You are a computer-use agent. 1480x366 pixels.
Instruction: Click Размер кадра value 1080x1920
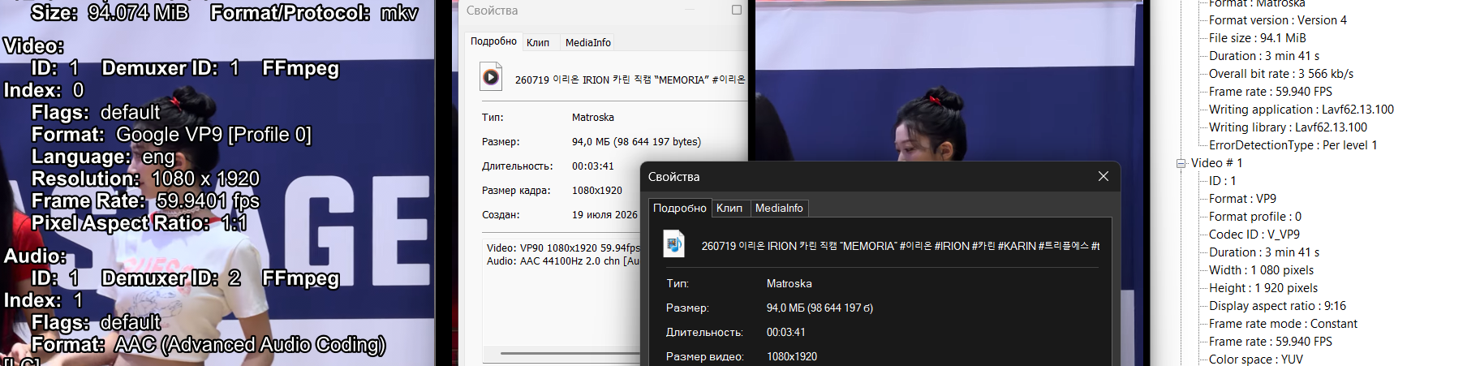[597, 191]
